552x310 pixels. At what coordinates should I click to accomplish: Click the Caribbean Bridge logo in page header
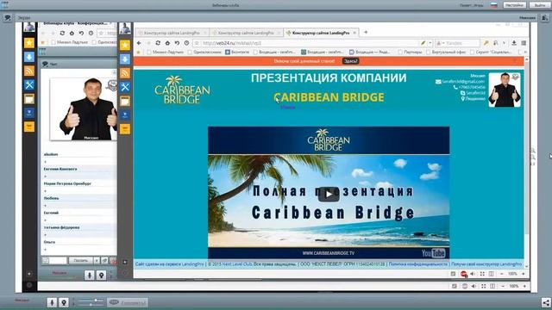pos(182,90)
